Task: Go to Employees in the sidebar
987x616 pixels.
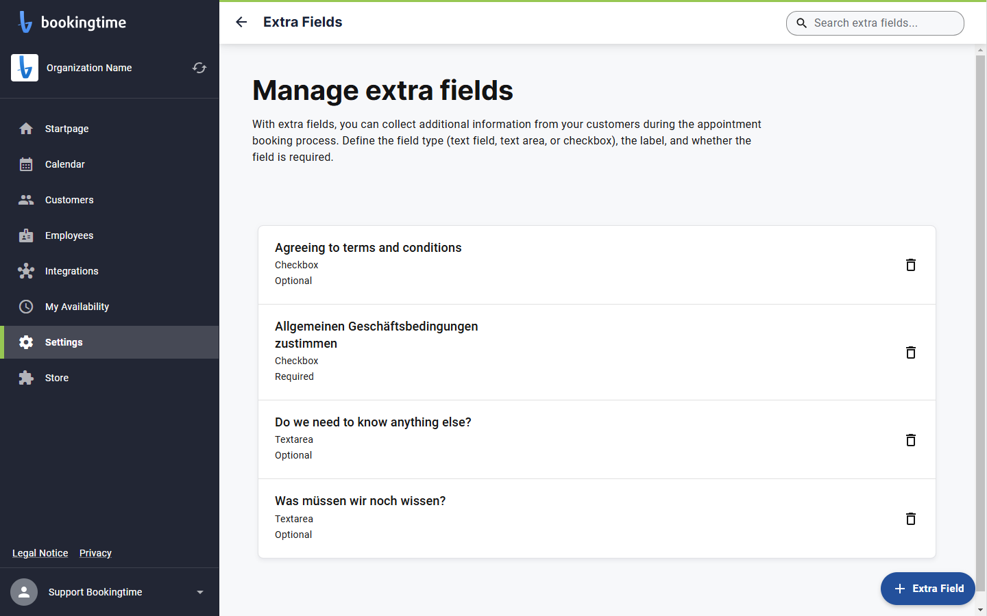Action: (x=110, y=235)
